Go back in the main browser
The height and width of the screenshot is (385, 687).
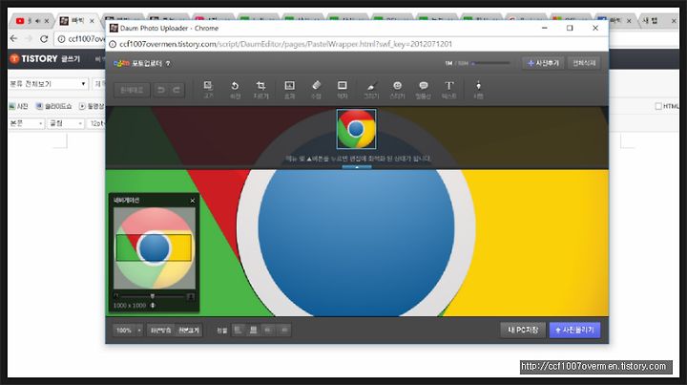point(13,38)
